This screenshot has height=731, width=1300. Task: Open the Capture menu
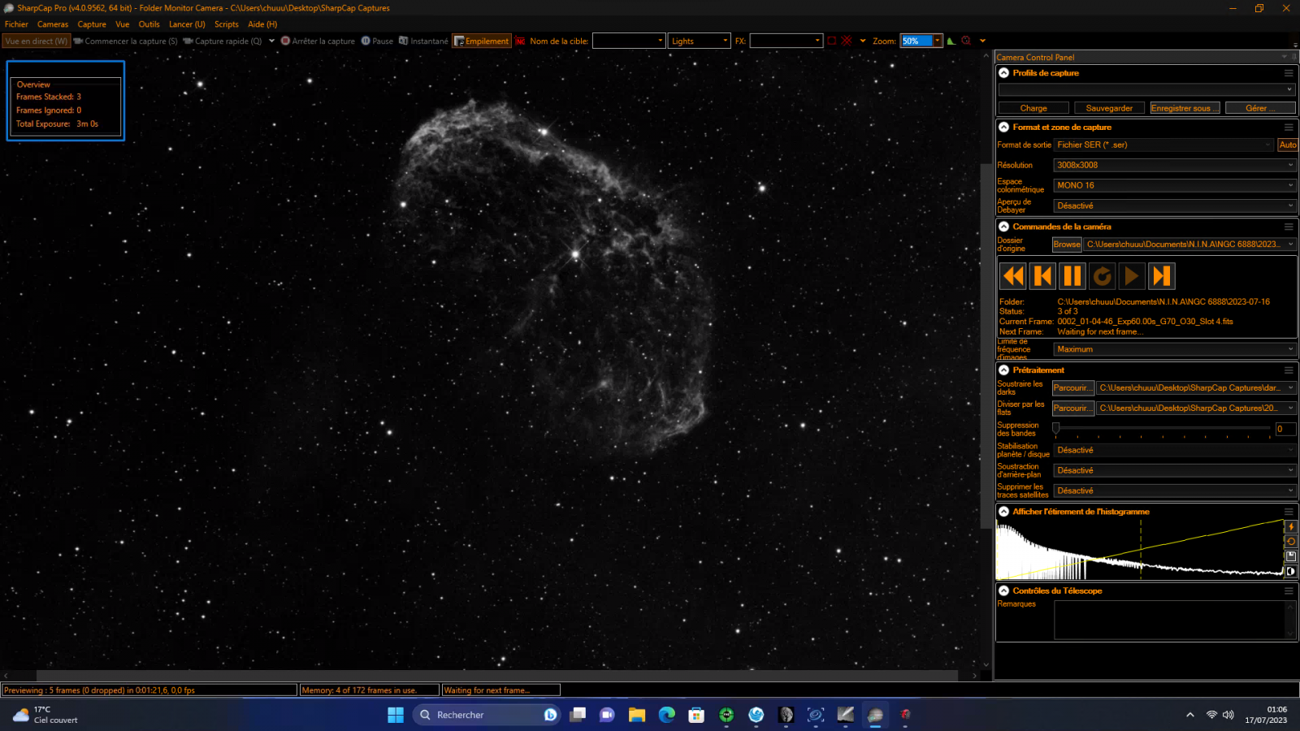tap(92, 24)
